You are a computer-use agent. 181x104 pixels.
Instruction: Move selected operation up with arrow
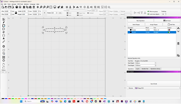(x=178, y=28)
